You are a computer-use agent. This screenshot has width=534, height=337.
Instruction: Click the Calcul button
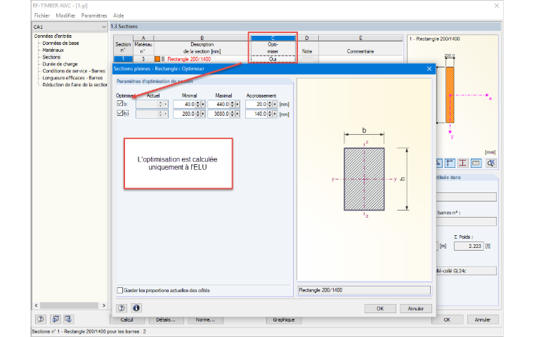pyautogui.click(x=127, y=320)
